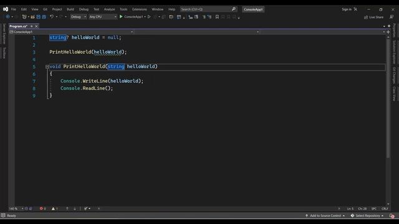Click the Navigate Backward icon
The height and width of the screenshot is (224, 399).
pyautogui.click(x=7, y=17)
